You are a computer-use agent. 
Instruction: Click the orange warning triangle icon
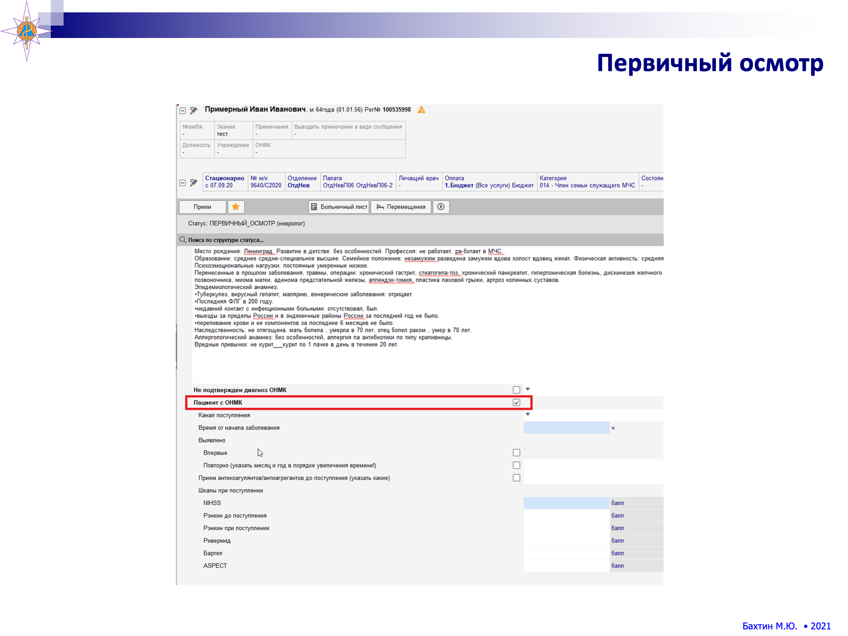[x=421, y=110]
